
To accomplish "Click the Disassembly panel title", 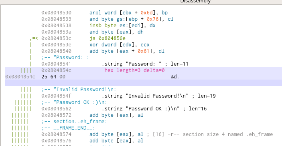I will point(195,2).
